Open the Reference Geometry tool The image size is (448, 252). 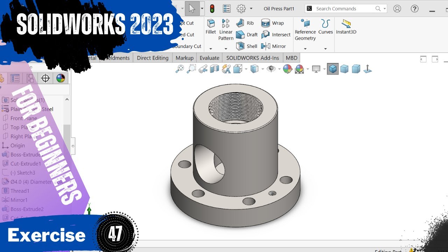305,30
